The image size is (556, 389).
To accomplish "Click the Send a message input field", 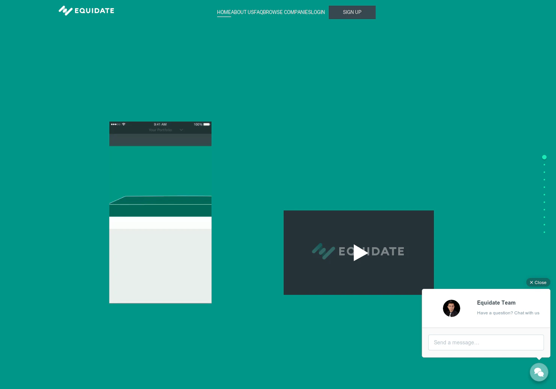I will click(486, 342).
